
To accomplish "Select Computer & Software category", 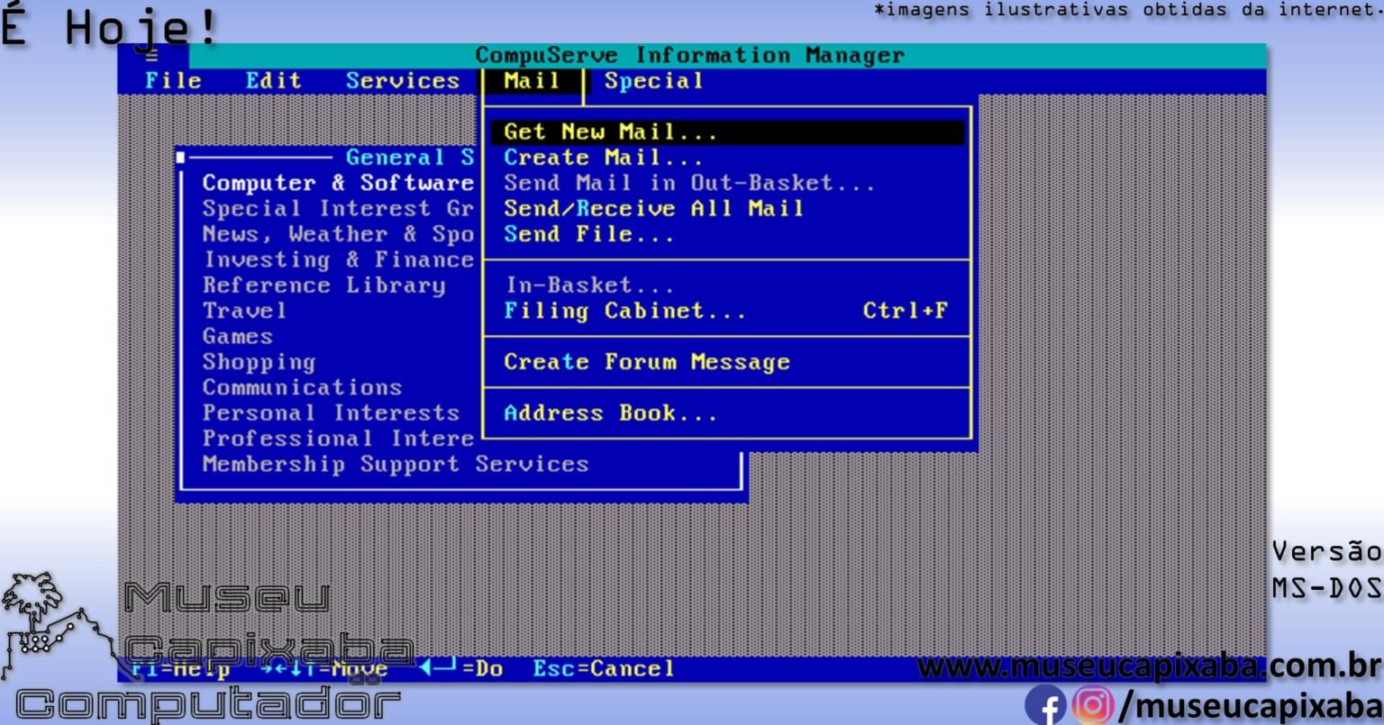I will coord(338,183).
